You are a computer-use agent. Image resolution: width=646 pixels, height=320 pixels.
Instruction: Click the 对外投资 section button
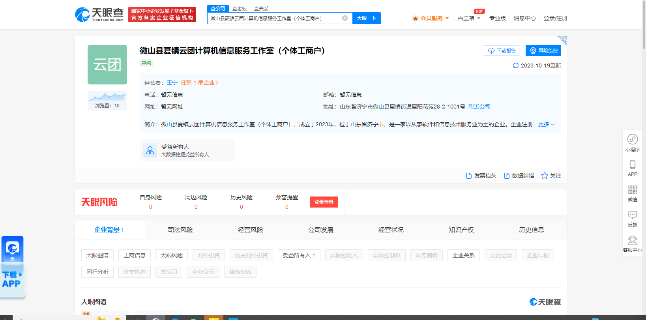(209, 255)
